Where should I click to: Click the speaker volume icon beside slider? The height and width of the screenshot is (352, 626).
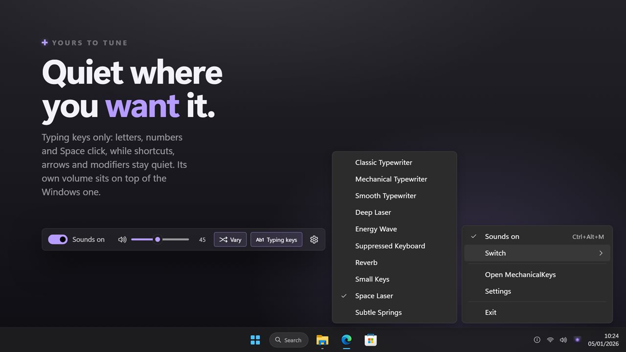coord(122,240)
